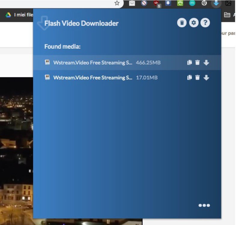The width and height of the screenshot is (236, 225).
Task: Click the video file icon of 466.25MB row
Action: [47, 62]
